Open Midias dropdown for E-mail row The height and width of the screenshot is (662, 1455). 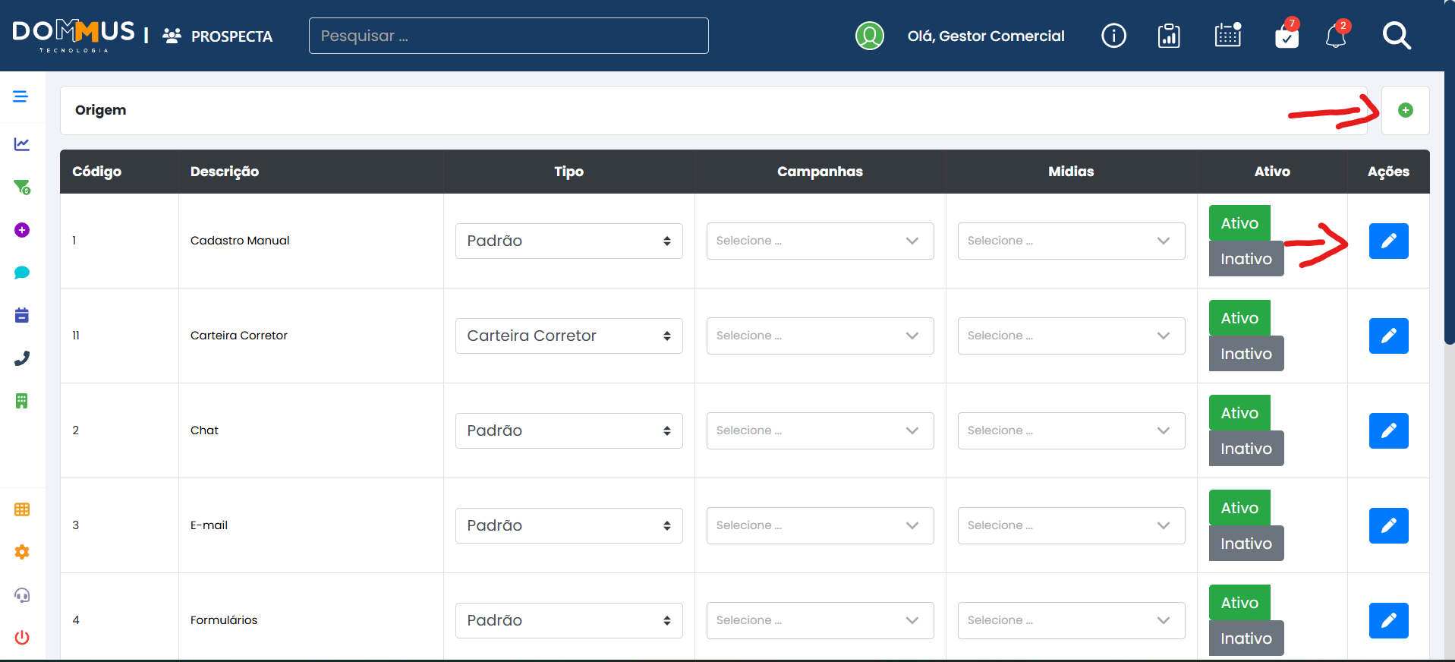pos(1071,525)
